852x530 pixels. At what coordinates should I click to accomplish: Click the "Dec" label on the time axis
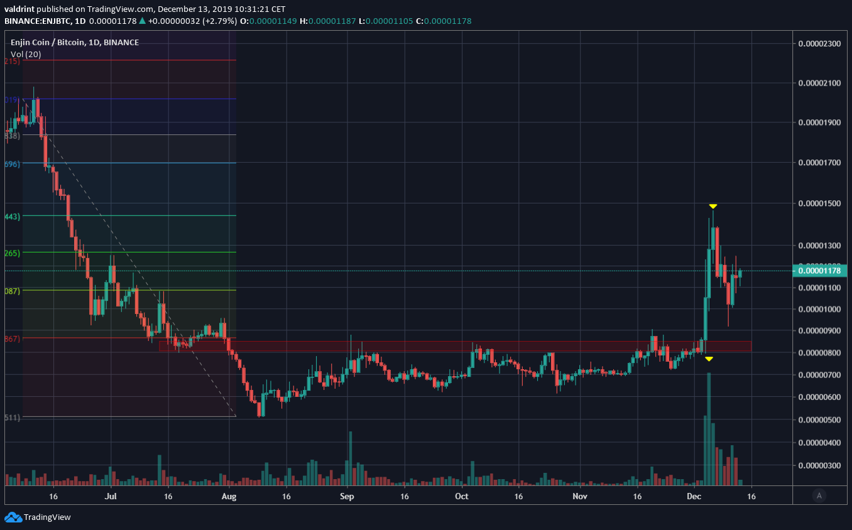(694, 496)
